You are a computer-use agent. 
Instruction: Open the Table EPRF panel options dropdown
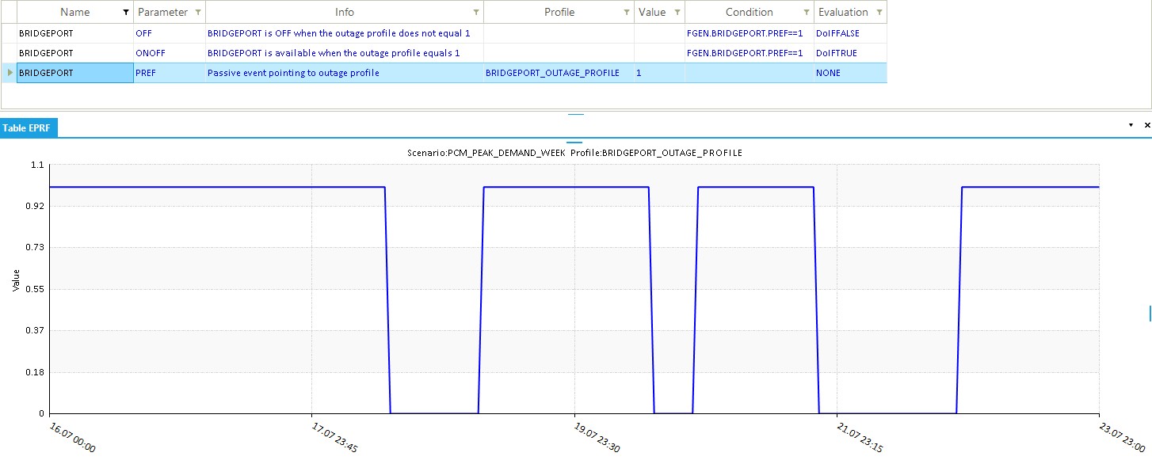pos(1131,126)
